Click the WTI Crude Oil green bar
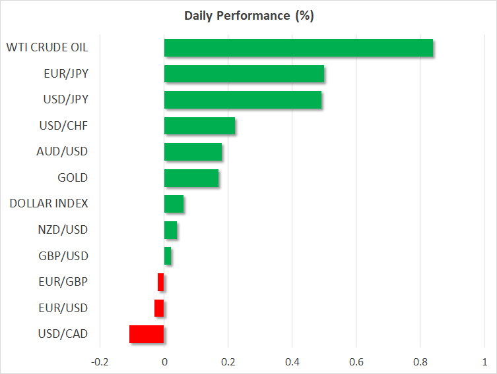This screenshot has height=374, width=497. [298, 48]
